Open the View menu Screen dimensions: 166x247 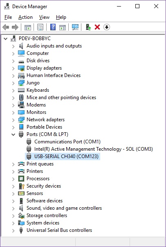click(44, 17)
